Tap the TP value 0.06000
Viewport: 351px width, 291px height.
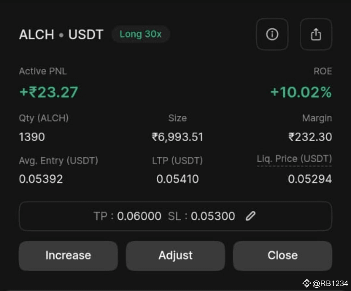pyautogui.click(x=139, y=216)
